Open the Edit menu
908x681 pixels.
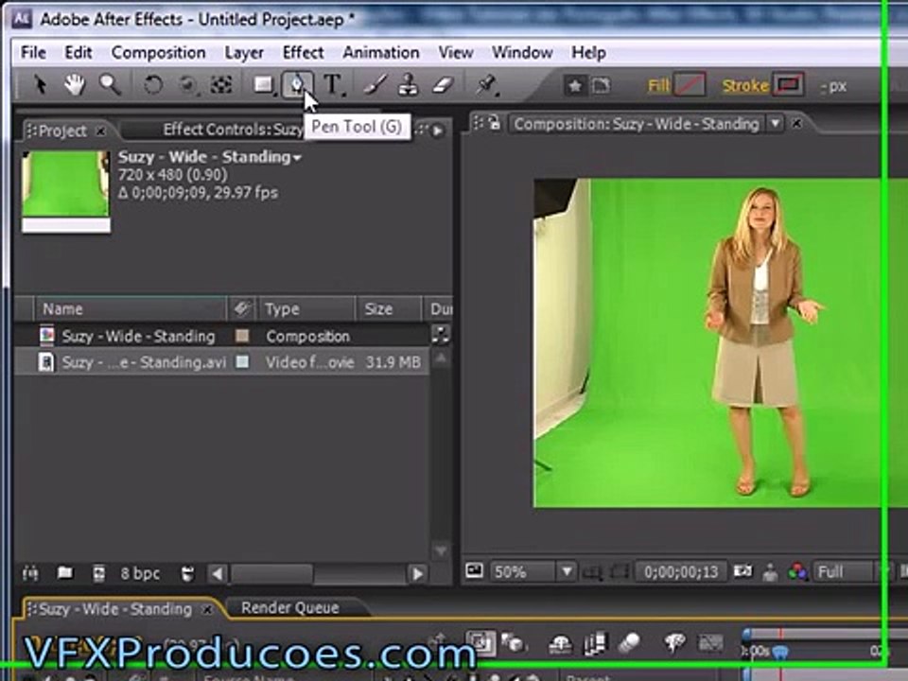pos(79,53)
